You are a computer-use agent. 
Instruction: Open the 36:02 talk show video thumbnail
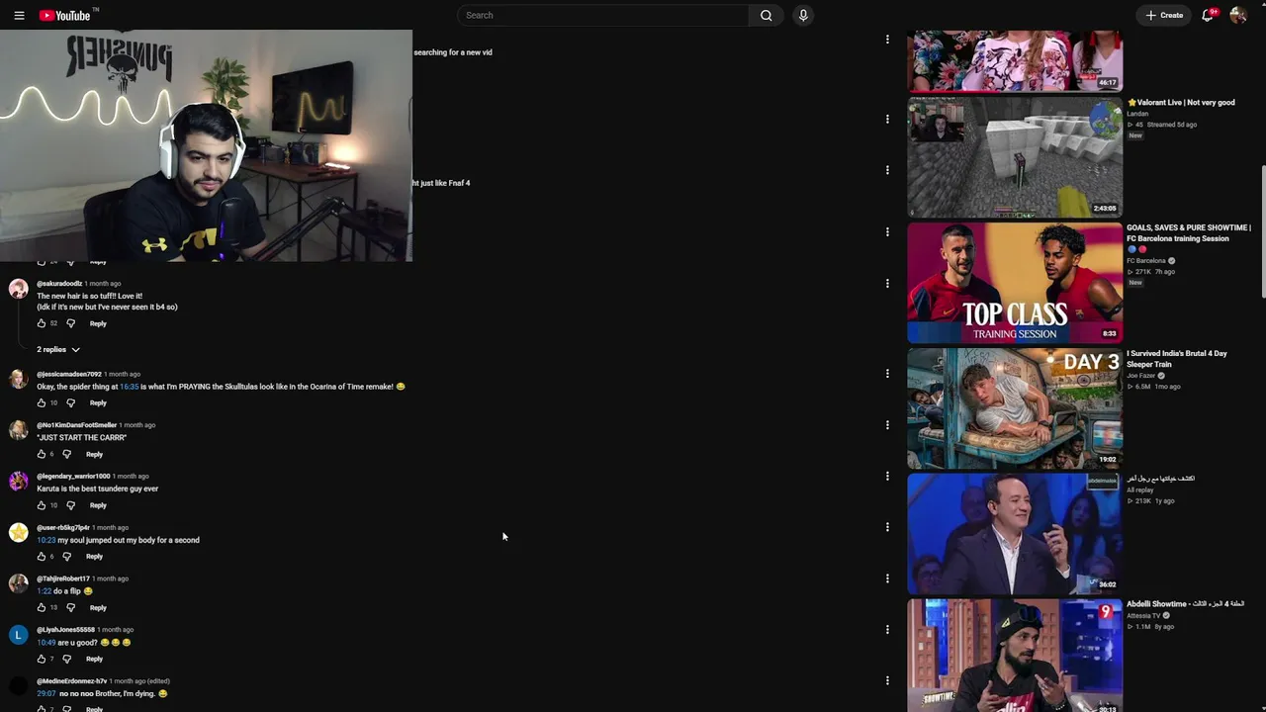[x=1015, y=534]
